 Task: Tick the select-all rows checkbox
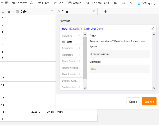click(3, 11)
